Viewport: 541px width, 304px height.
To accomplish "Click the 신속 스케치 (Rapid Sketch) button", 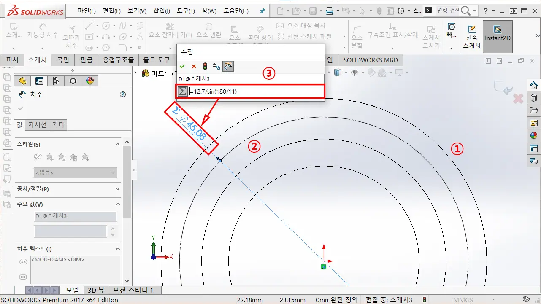I will tap(472, 37).
